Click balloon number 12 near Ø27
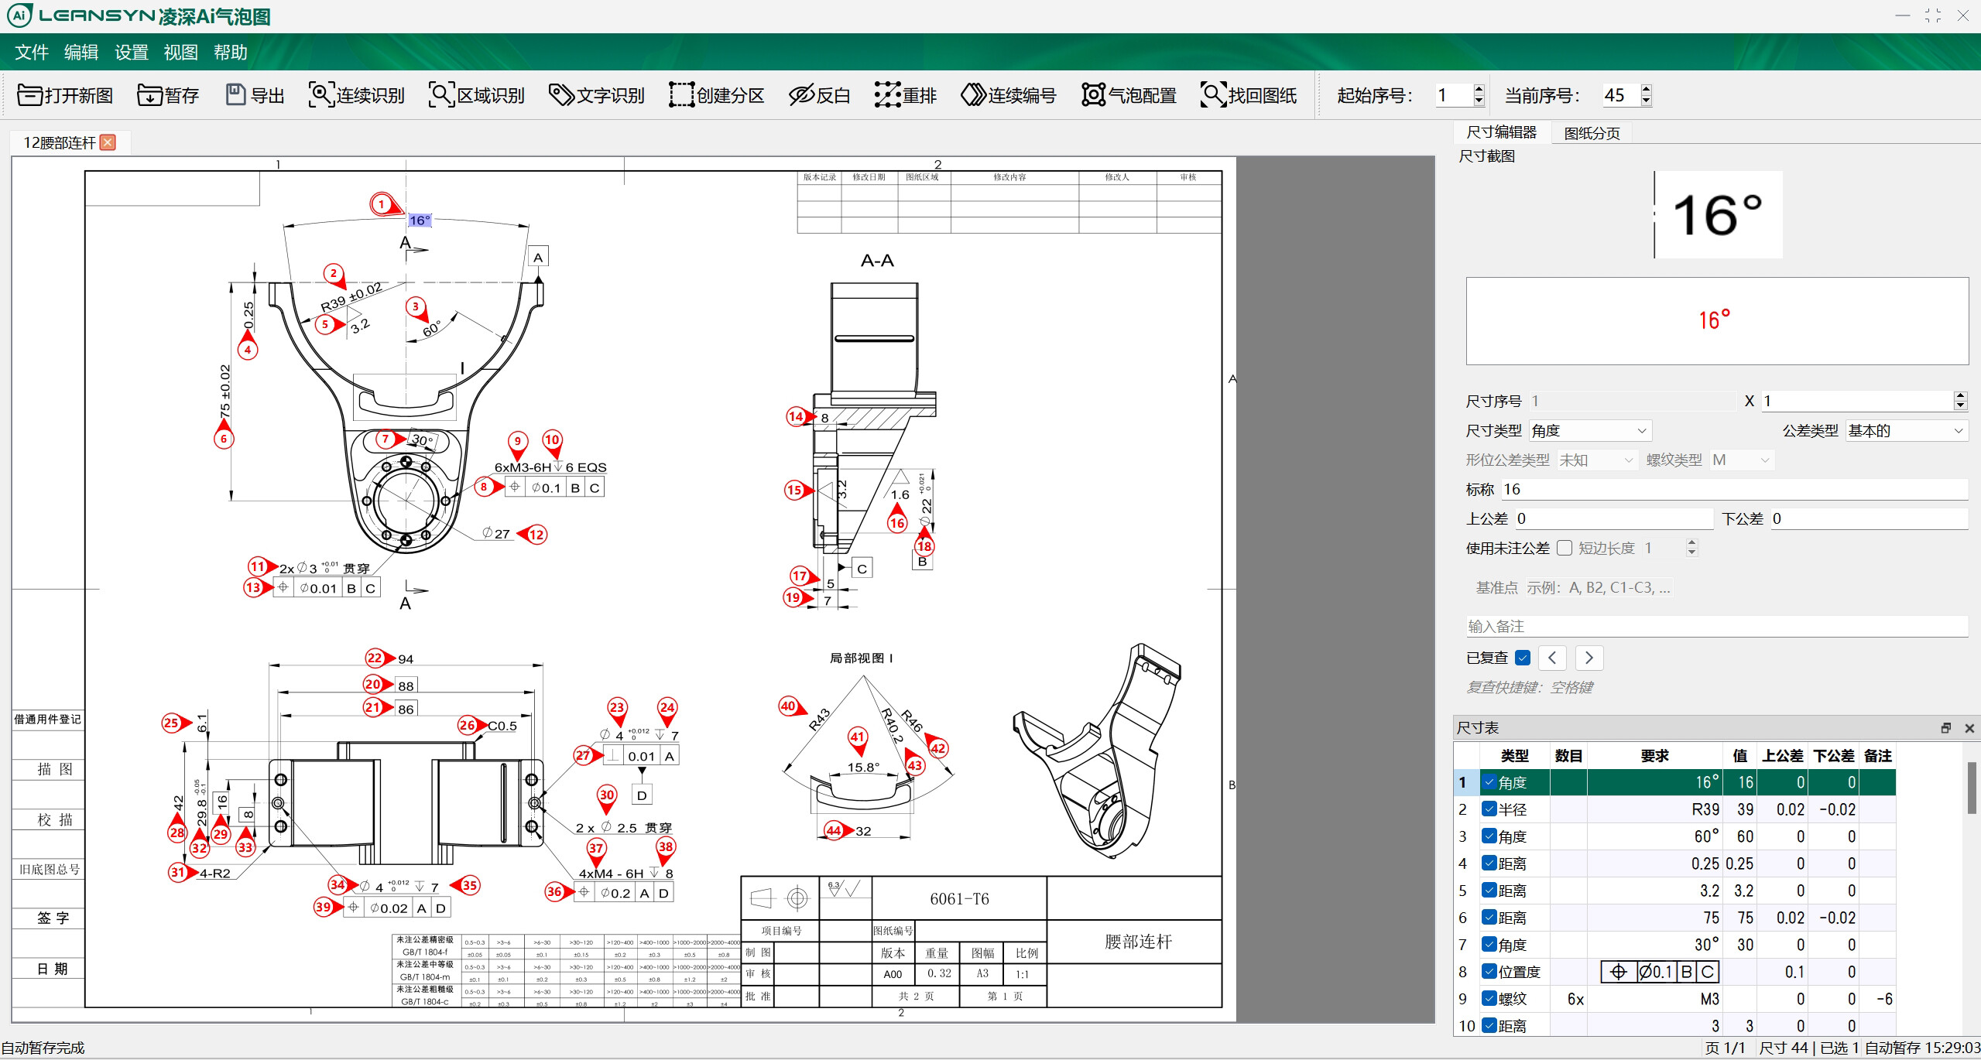This screenshot has width=1981, height=1060. [x=536, y=534]
